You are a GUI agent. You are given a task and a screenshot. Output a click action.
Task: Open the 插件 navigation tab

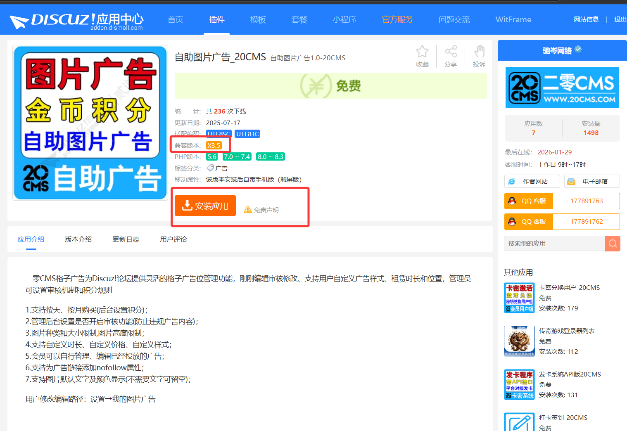point(217,19)
